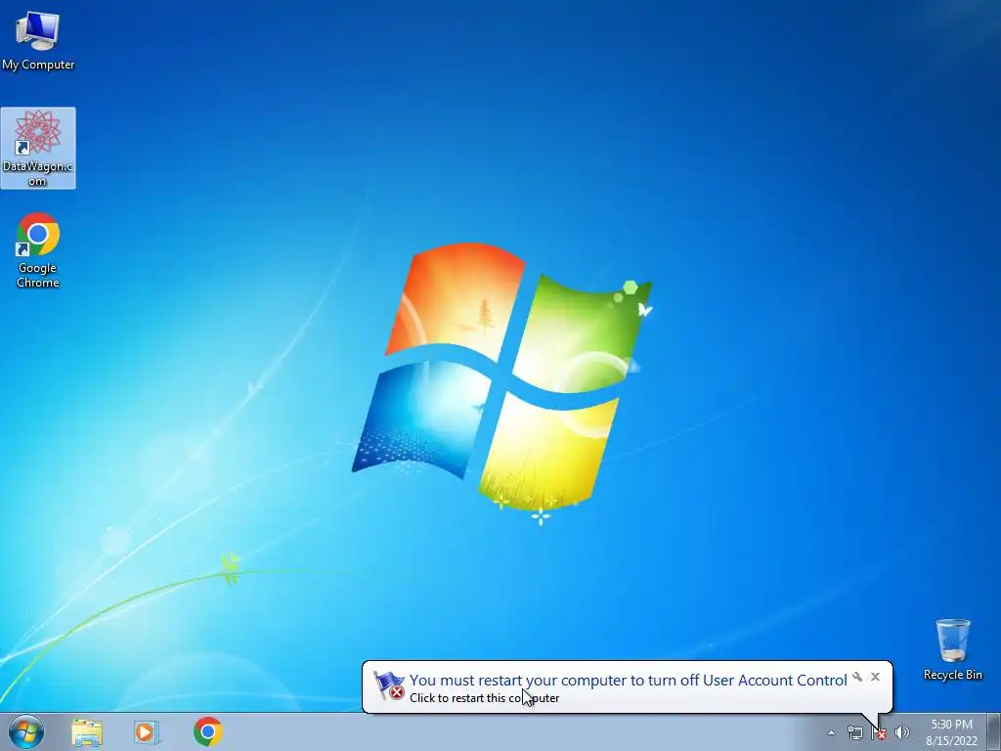Open the Action Center flag icon
This screenshot has height=751, width=1001.
point(879,732)
